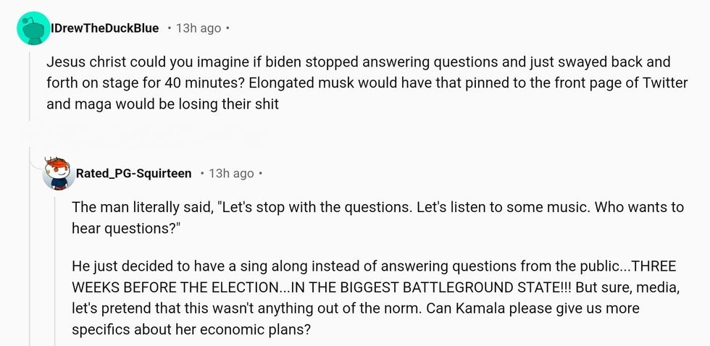710x346 pixels.
Task: Open the IDrewTheDuckBlue username profile link
Action: coord(104,28)
